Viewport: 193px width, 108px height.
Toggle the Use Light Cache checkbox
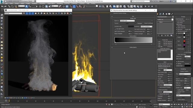click(x=115, y=29)
